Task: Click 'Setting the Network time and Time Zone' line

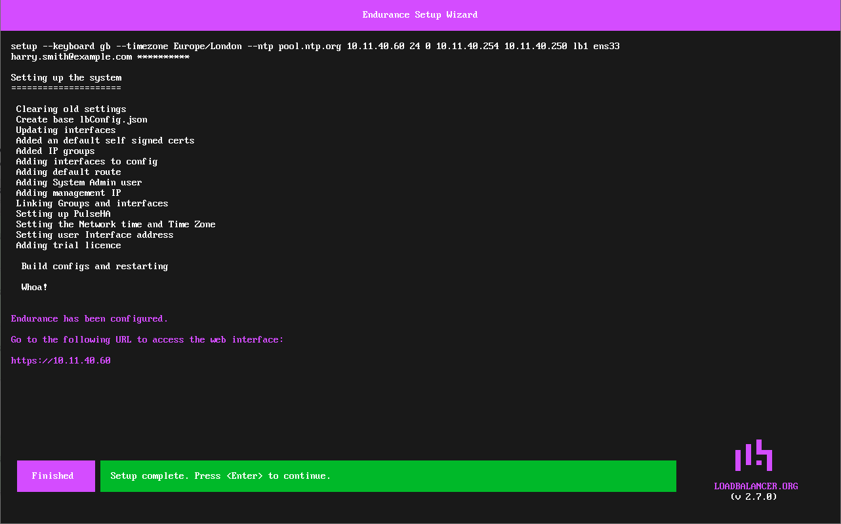Action: 116,225
